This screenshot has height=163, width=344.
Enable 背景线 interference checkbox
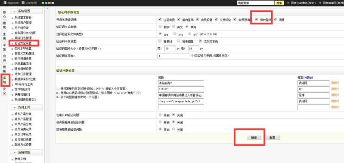(160, 41)
